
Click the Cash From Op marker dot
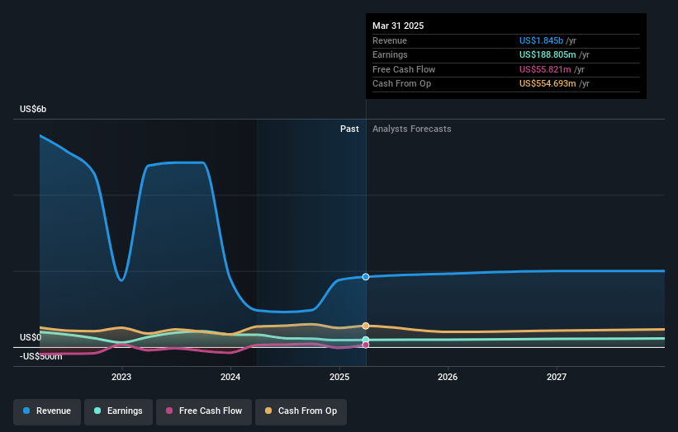[x=366, y=326]
